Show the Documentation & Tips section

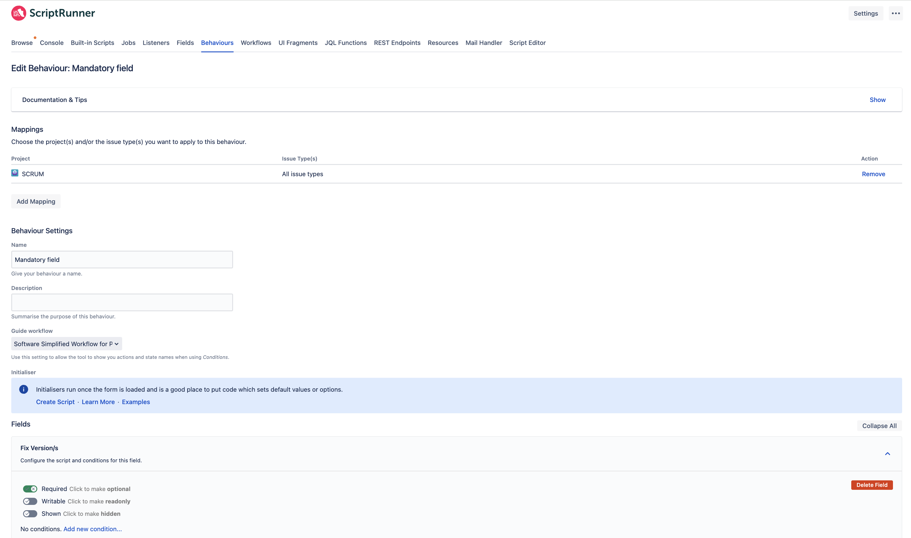click(877, 100)
